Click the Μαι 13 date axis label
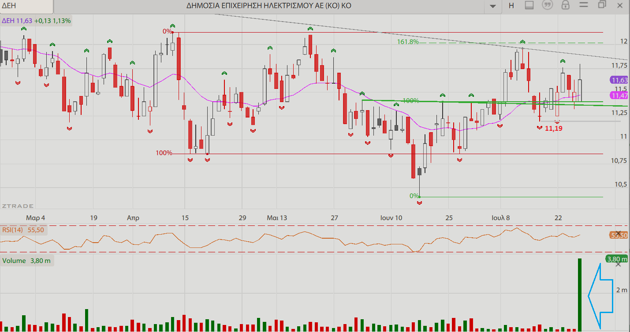The width and height of the screenshot is (630, 332). click(x=277, y=218)
